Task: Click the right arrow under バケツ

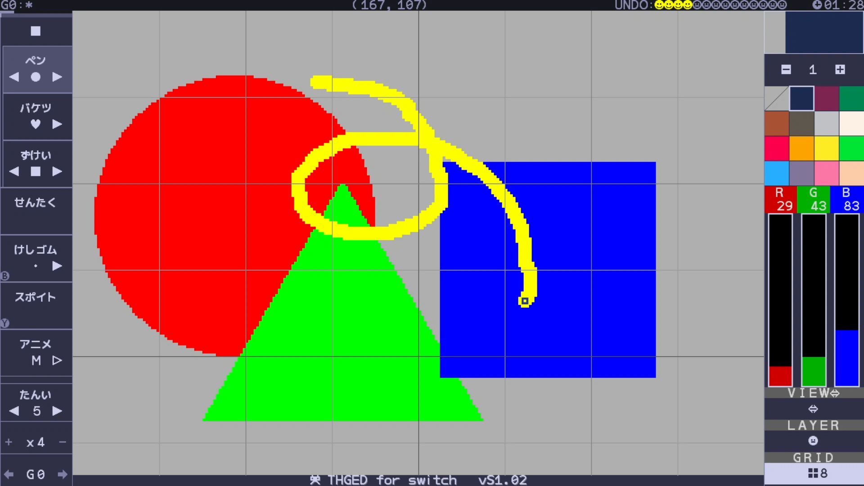Action: [57, 124]
